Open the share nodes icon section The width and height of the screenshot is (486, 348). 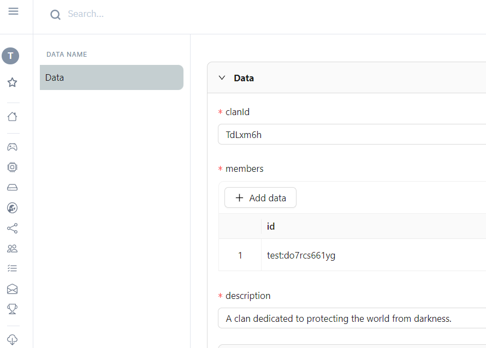coord(13,229)
